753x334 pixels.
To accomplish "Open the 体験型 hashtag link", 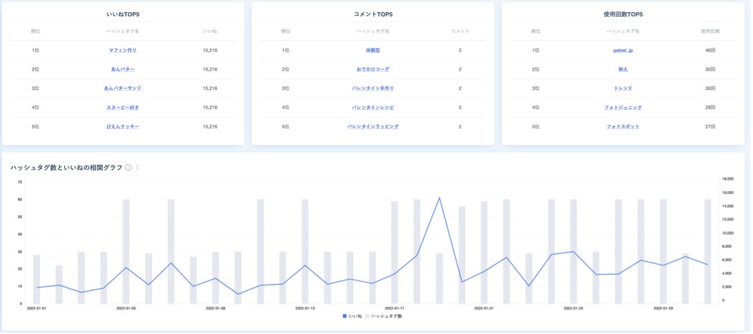I will point(372,50).
